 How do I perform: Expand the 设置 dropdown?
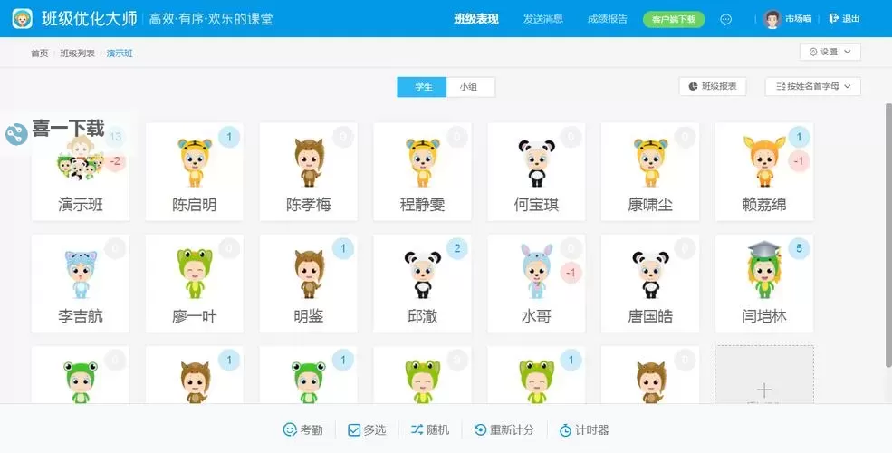click(x=830, y=52)
